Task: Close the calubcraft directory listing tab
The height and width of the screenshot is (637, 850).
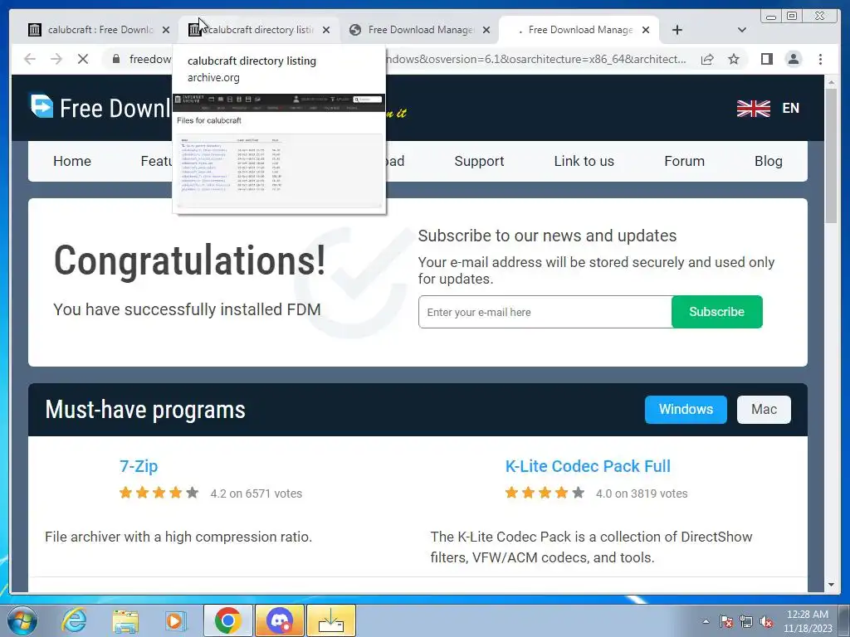Action: (325, 30)
